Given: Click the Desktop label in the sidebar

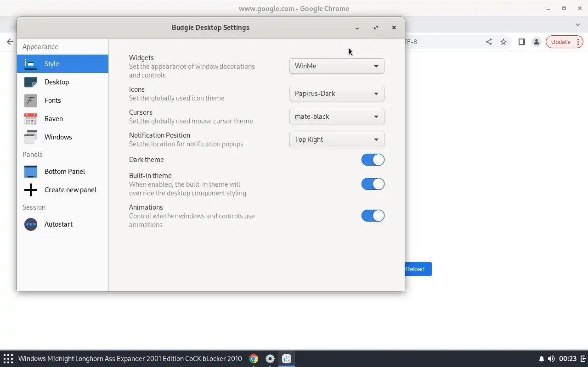Looking at the screenshot, I should 57,82.
